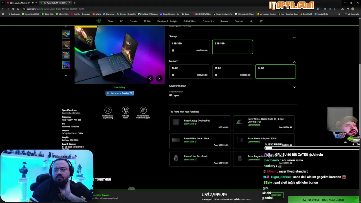Image resolution: width=361 pixels, height=203 pixels.
Task: Open the PC menu
Action: click(121, 21)
